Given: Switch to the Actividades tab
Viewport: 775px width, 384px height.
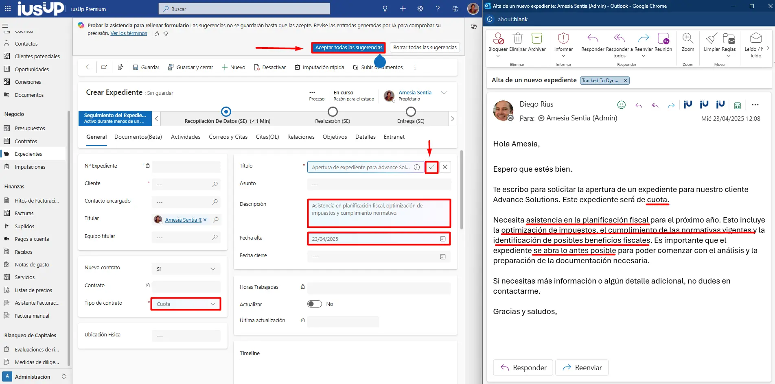Looking at the screenshot, I should pyautogui.click(x=186, y=137).
